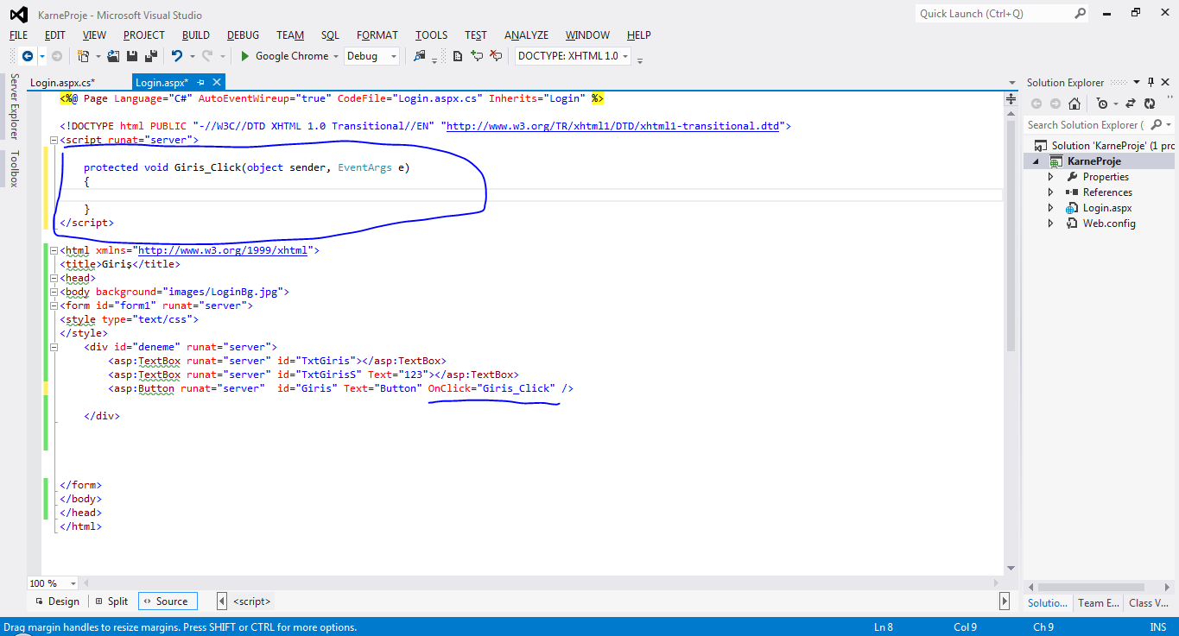This screenshot has width=1179, height=636.
Task: Click the Save All toolbar icon
Action: (x=151, y=56)
